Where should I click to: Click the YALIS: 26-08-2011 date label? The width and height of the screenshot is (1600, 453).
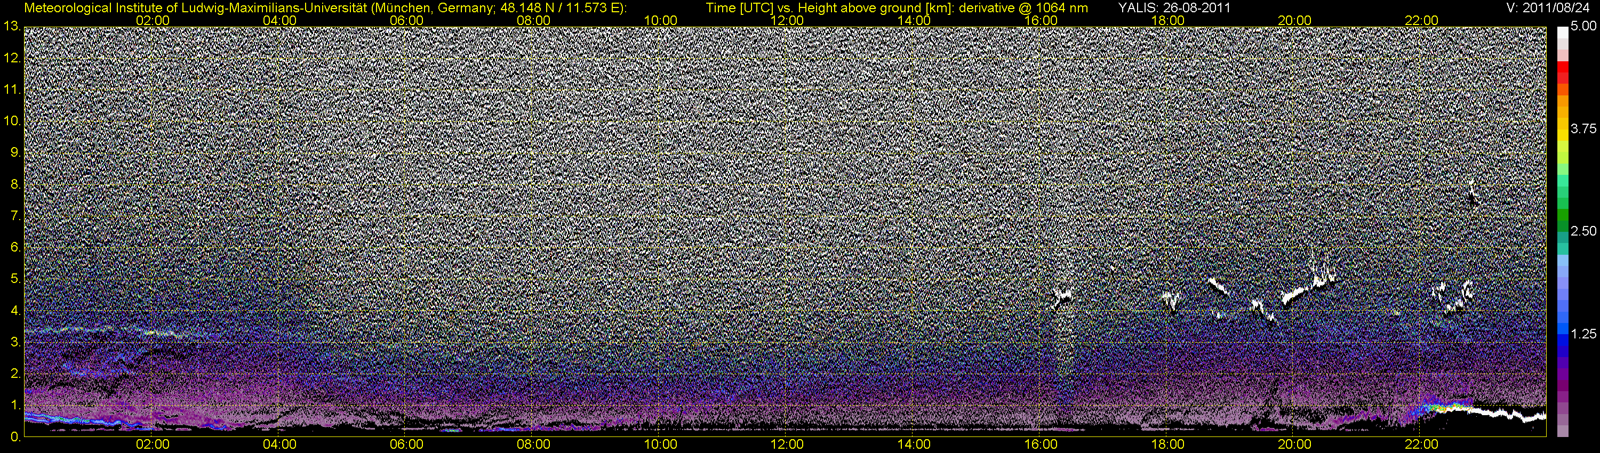1174,8
